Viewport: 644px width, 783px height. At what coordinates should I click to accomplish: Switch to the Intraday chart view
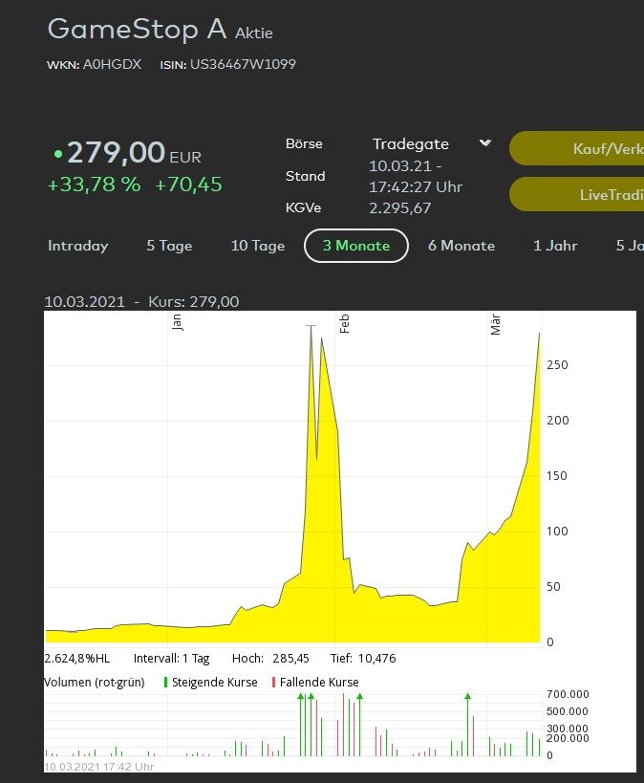click(x=77, y=246)
